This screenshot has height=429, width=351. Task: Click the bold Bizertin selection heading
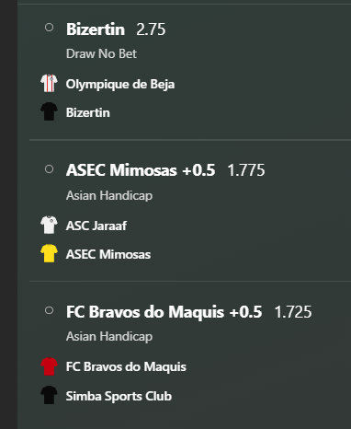click(96, 29)
